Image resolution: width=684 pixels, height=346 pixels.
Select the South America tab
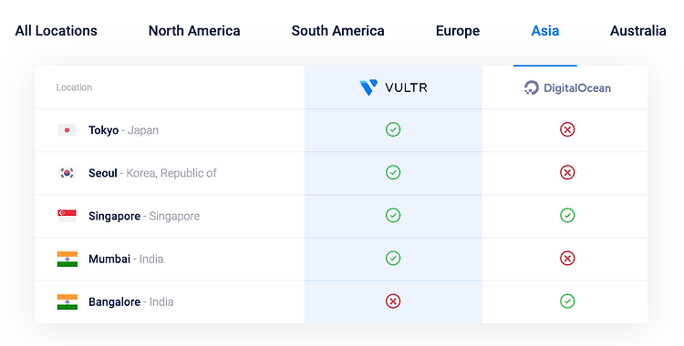point(337,31)
